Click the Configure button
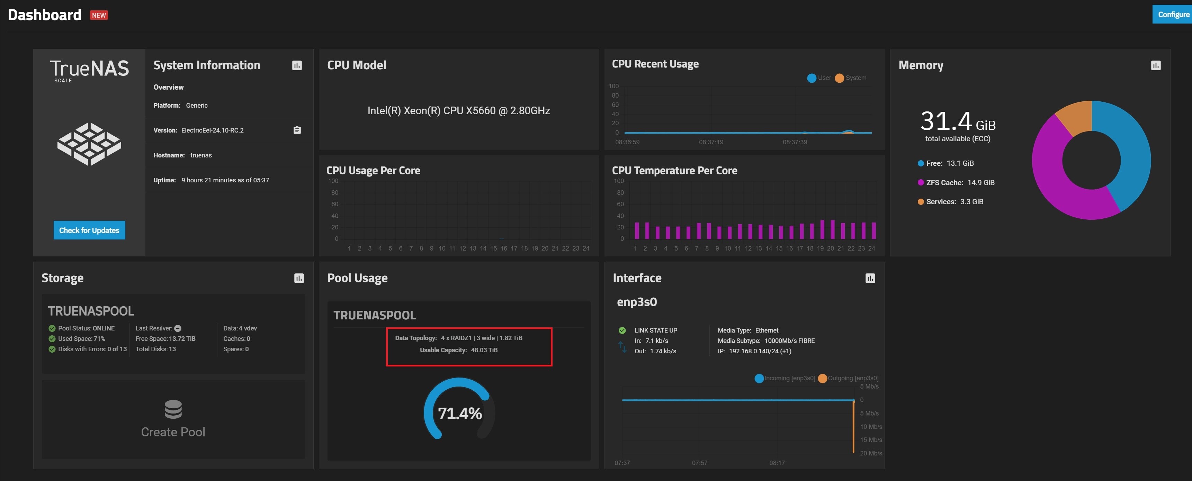The image size is (1192, 481). pos(1173,15)
